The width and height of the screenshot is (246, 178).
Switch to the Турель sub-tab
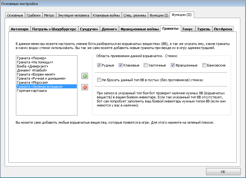[204, 29]
